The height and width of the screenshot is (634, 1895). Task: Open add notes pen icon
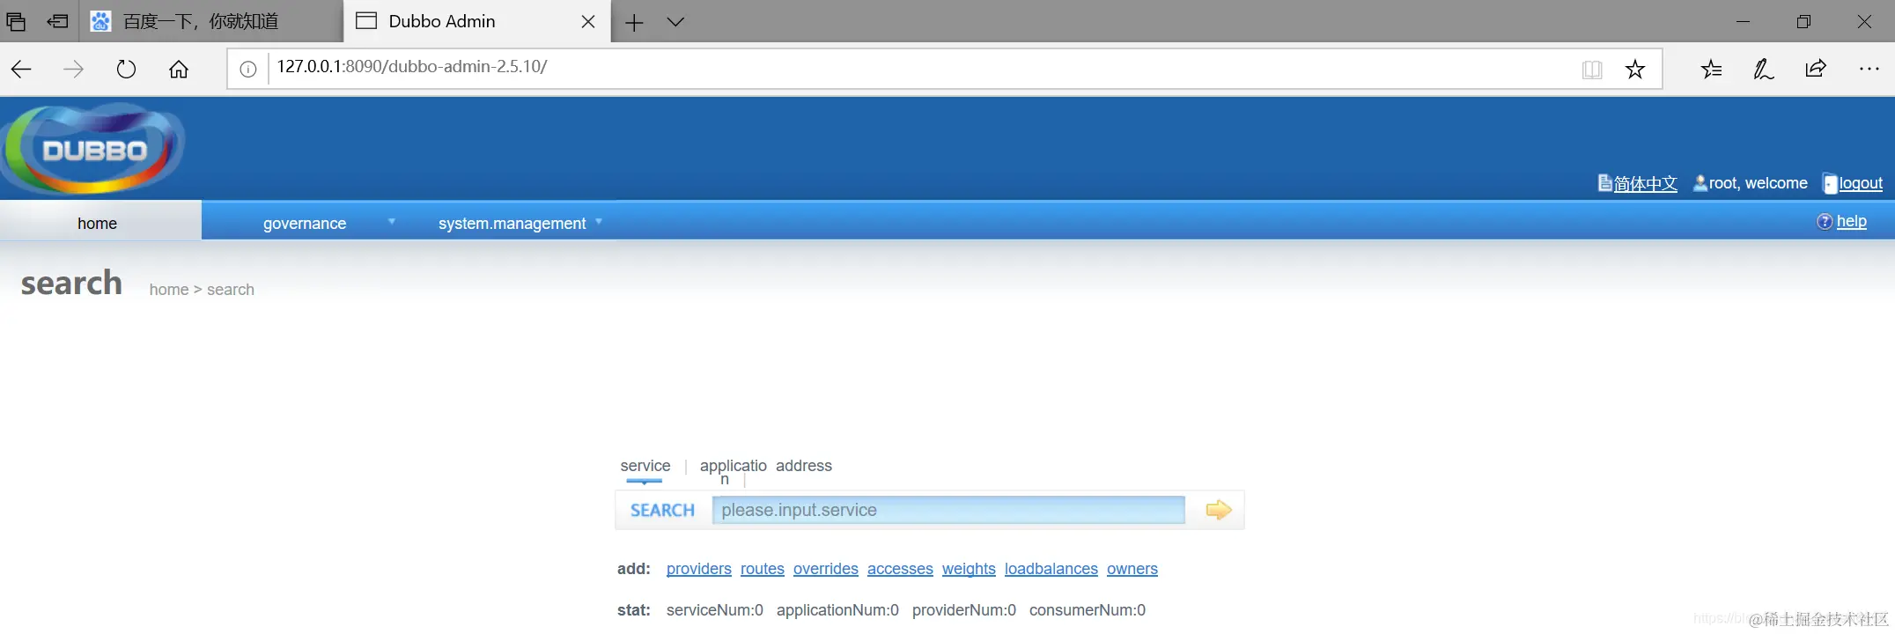[1763, 70]
